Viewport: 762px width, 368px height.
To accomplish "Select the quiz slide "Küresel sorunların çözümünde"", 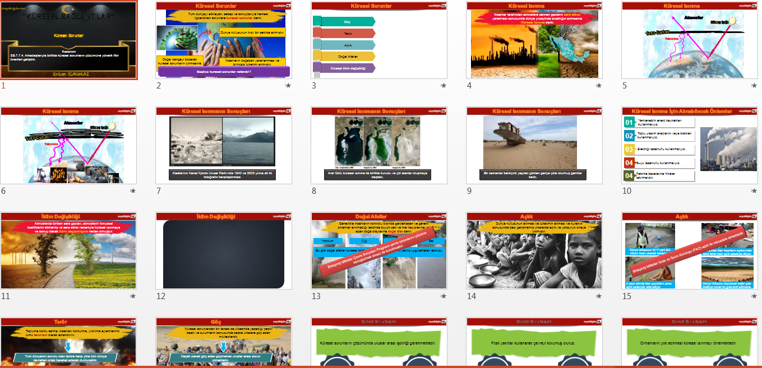I will pyautogui.click(x=378, y=343).
